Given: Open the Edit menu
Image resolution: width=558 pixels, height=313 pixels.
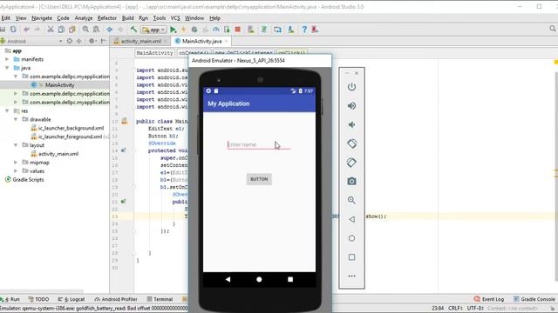Looking at the screenshot, I should pyautogui.click(x=5, y=17).
